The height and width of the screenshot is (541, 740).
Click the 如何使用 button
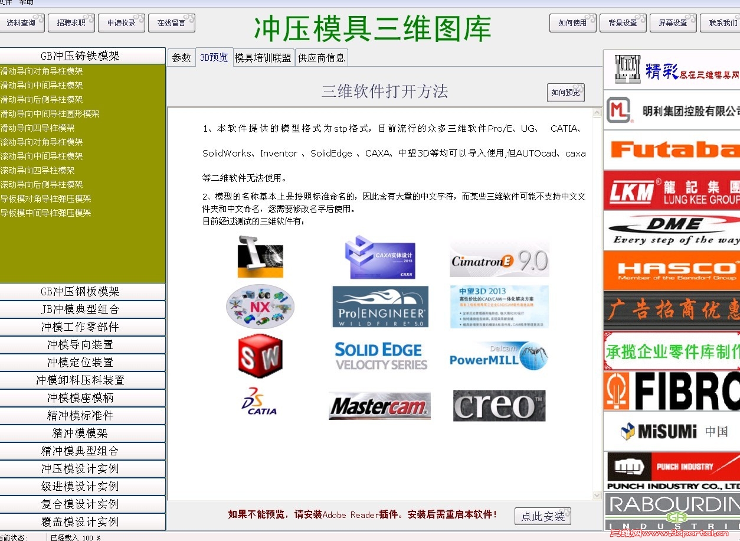[x=573, y=23]
